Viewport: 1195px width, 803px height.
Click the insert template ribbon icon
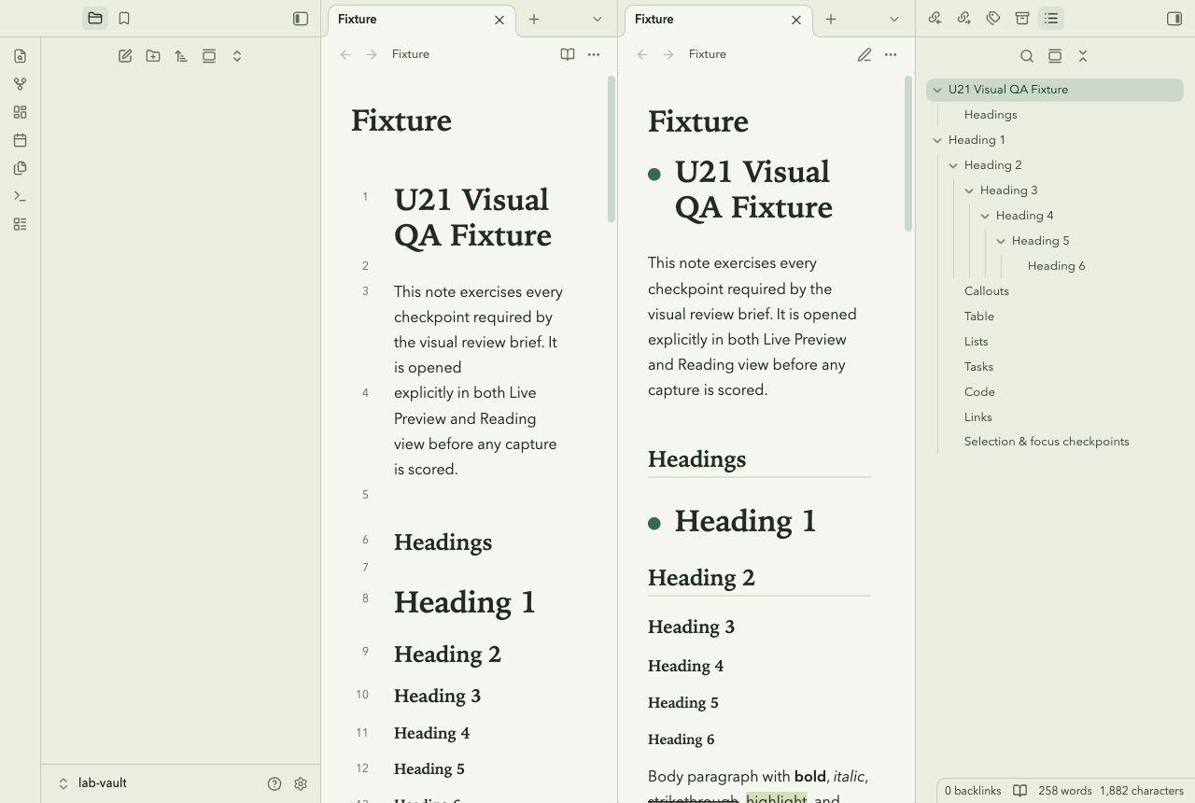tap(21, 168)
